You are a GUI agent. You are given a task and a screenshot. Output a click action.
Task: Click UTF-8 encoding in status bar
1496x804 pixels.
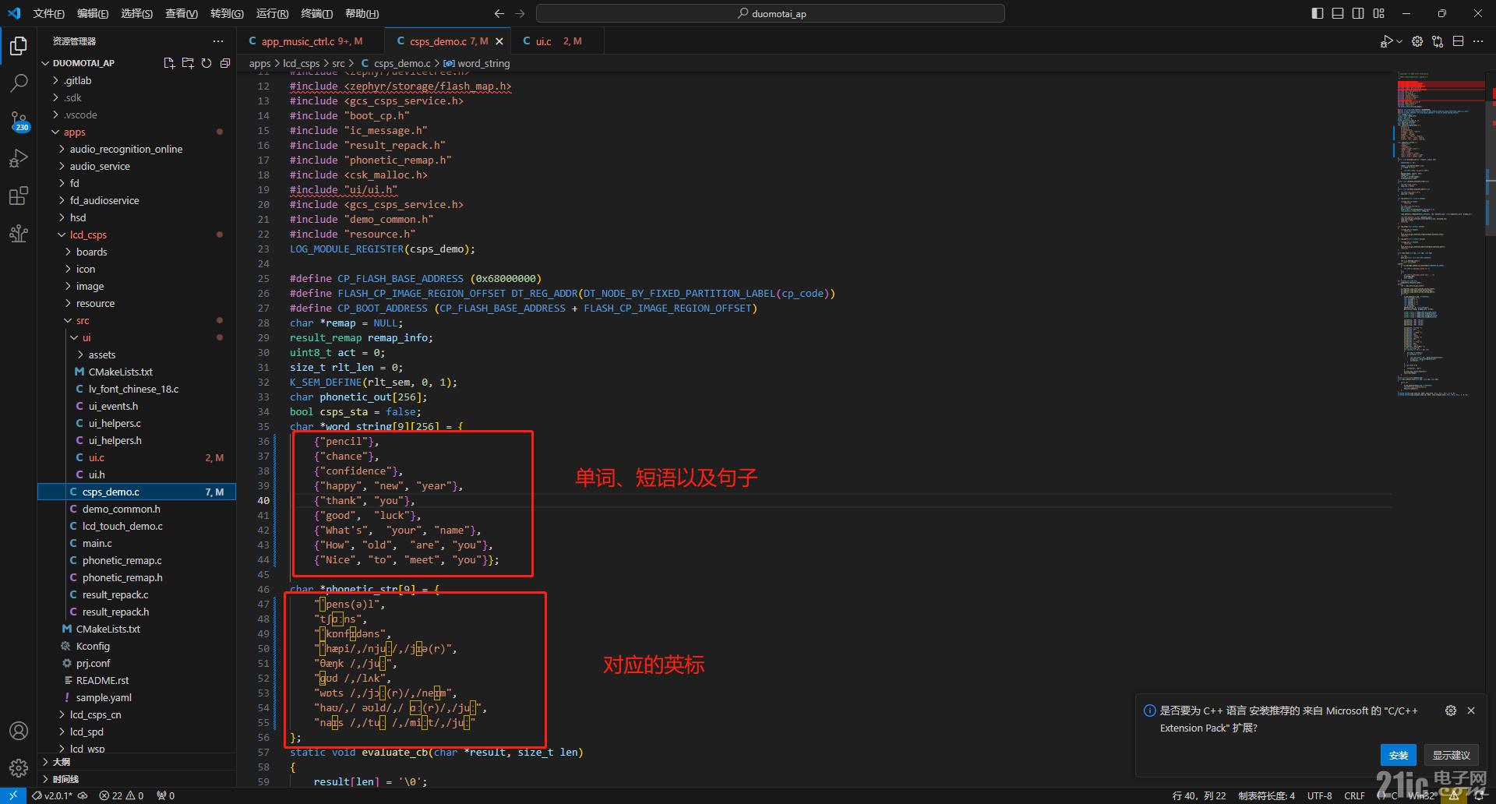tap(1320, 795)
